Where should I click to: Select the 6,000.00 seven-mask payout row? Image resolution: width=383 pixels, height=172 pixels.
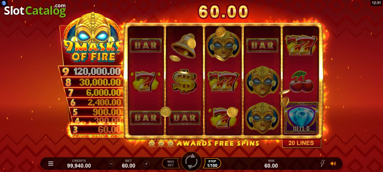pos(93,92)
